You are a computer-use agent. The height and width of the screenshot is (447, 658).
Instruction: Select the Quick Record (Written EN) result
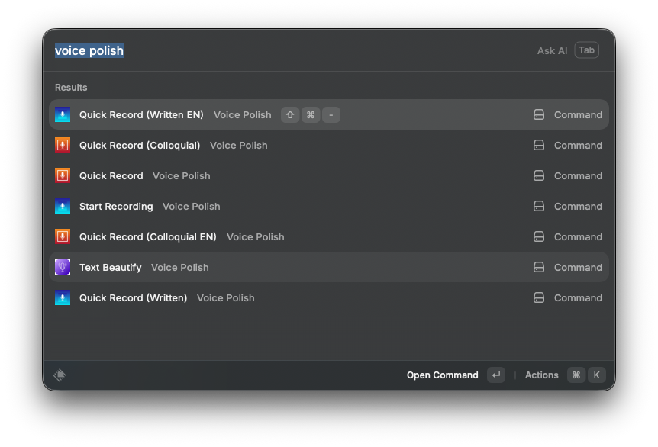click(x=141, y=114)
